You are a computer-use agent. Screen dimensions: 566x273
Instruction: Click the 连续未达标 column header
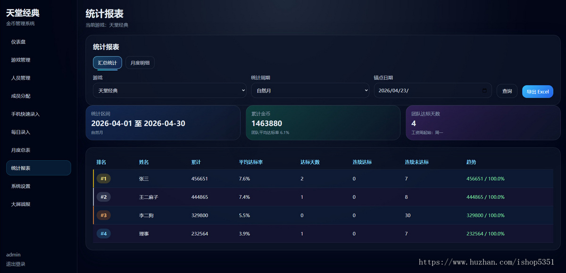coord(416,162)
